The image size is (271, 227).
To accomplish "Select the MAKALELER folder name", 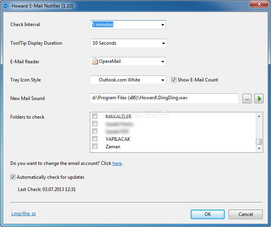I will (x=119, y=117).
